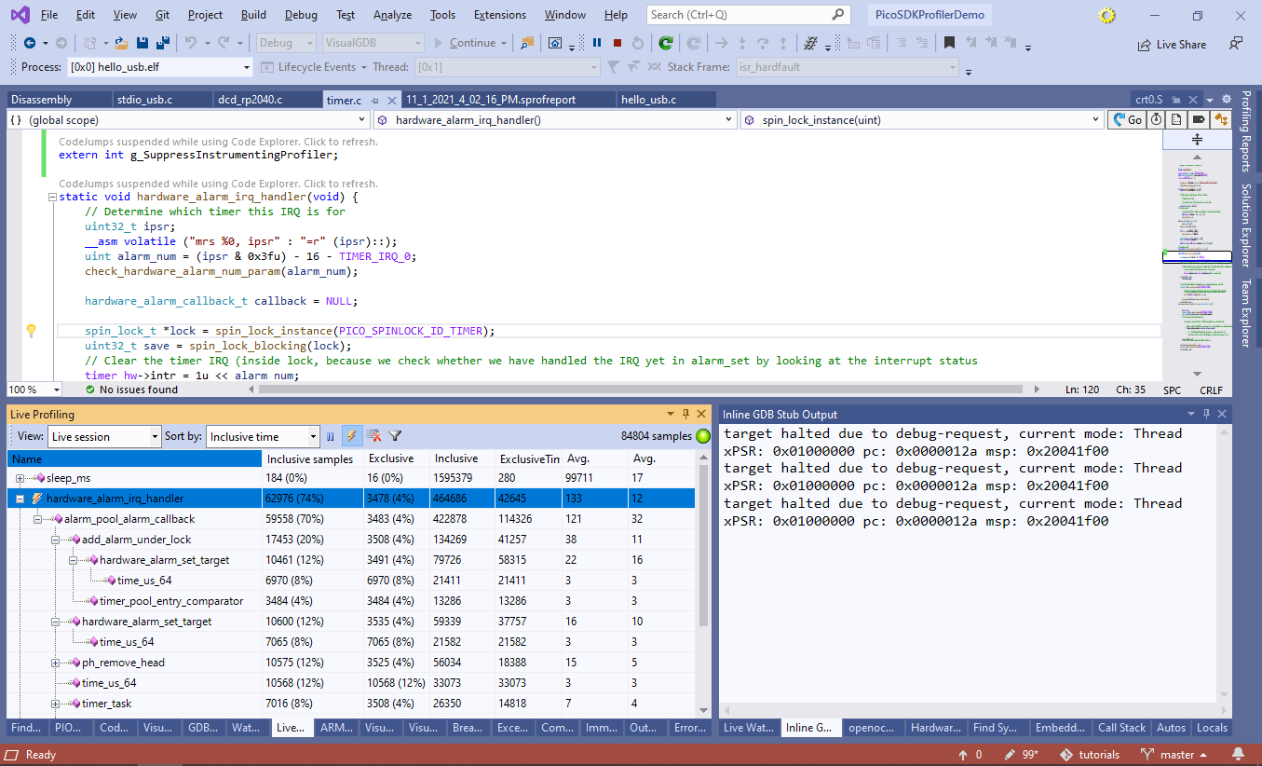The image size is (1262, 766).
Task: Click the bookmark icon in toolbar
Action: [949, 43]
